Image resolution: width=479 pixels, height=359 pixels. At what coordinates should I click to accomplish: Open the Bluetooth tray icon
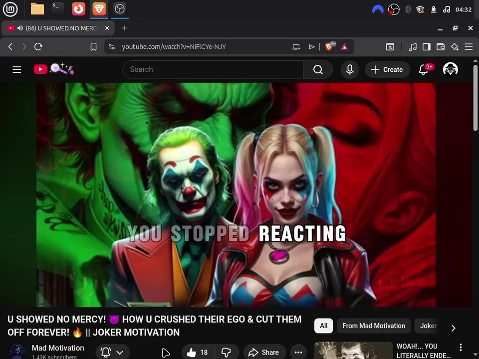[x=408, y=9]
